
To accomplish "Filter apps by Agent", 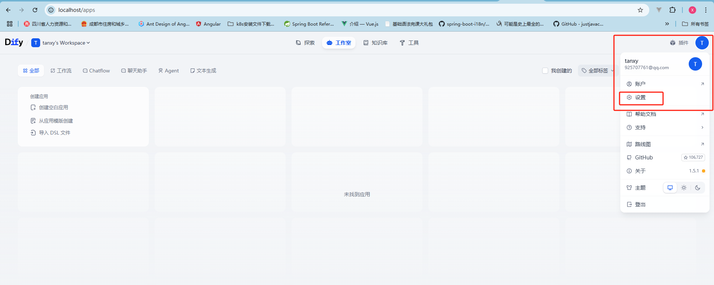I will pyautogui.click(x=168, y=71).
